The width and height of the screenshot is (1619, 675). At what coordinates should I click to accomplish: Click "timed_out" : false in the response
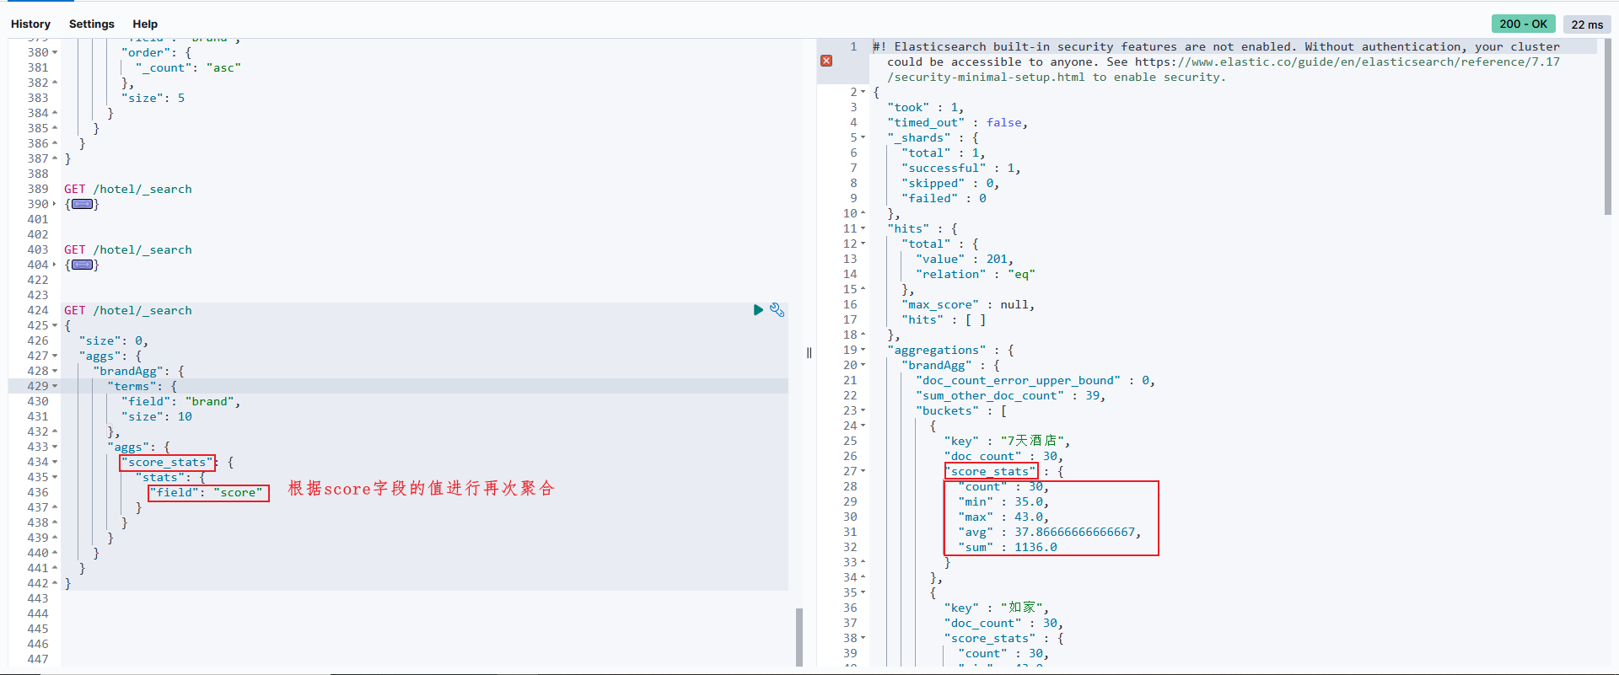coord(958,122)
